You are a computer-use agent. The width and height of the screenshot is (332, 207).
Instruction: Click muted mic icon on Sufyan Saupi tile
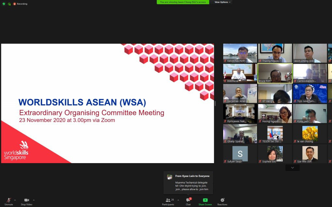(225, 162)
